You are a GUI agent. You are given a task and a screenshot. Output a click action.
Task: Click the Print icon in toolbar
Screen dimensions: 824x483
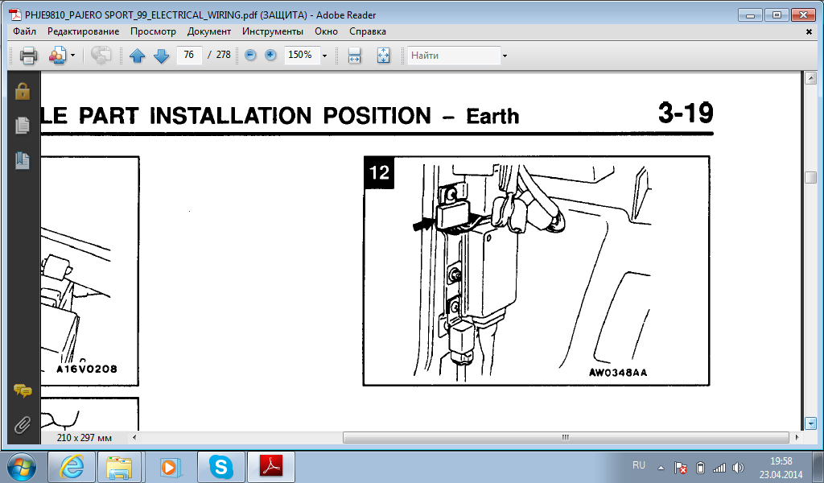pyautogui.click(x=28, y=56)
